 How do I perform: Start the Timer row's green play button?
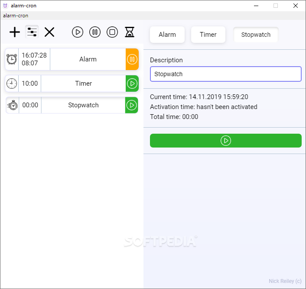point(132,83)
